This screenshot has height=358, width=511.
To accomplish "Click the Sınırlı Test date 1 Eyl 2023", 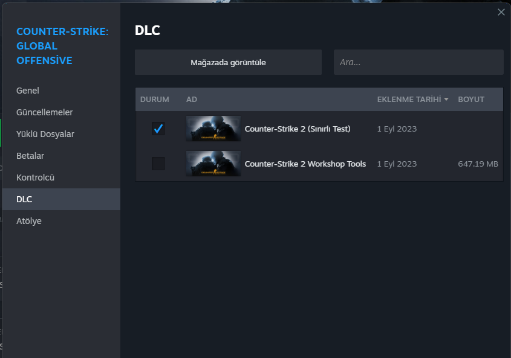I will (x=397, y=129).
